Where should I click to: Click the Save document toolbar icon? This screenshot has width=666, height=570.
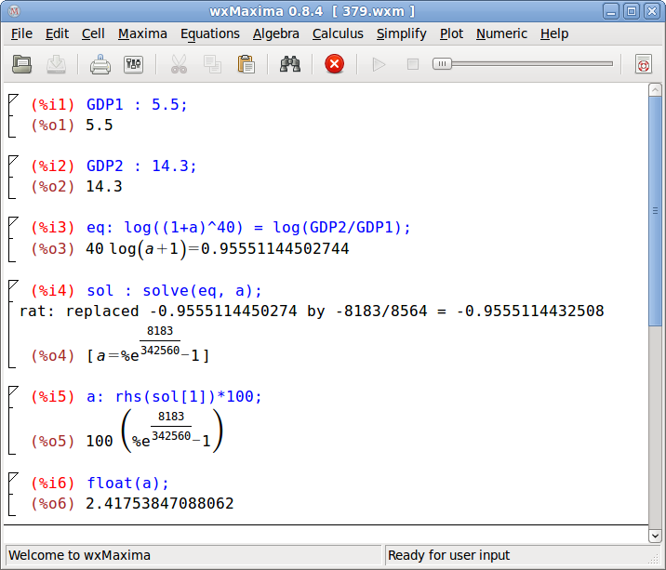pyautogui.click(x=56, y=64)
